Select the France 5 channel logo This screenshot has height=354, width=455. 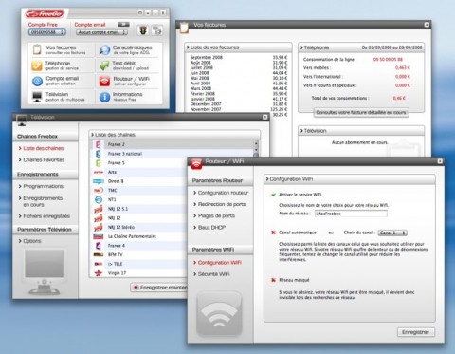pyautogui.click(x=99, y=163)
